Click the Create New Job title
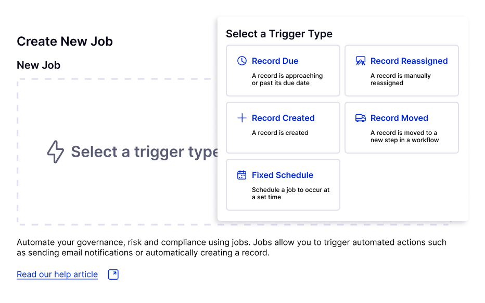The image size is (485, 303). [x=65, y=41]
